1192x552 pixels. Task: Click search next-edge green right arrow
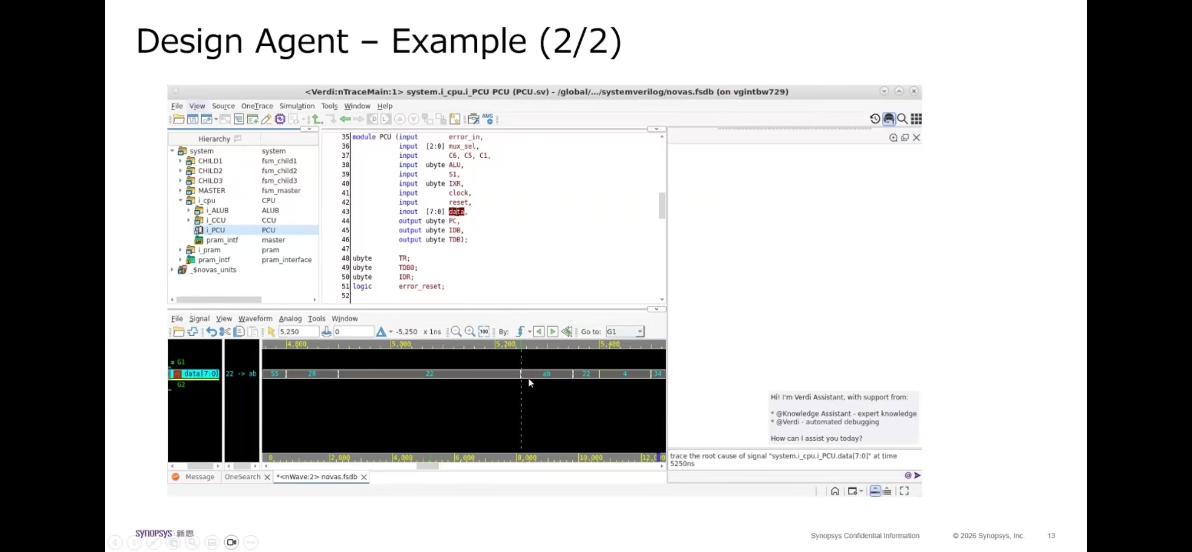coord(552,331)
